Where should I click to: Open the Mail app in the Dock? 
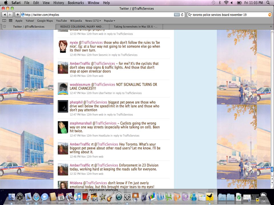[x=28, y=197]
